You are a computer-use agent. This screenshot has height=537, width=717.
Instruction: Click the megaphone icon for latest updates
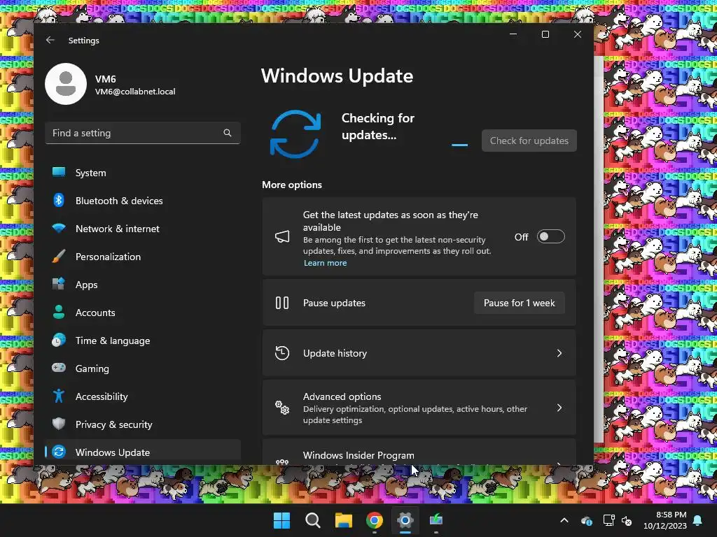pos(282,236)
